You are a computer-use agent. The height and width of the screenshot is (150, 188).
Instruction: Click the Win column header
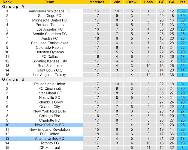tap(117, 2)
